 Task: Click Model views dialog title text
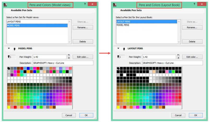click(50, 5)
